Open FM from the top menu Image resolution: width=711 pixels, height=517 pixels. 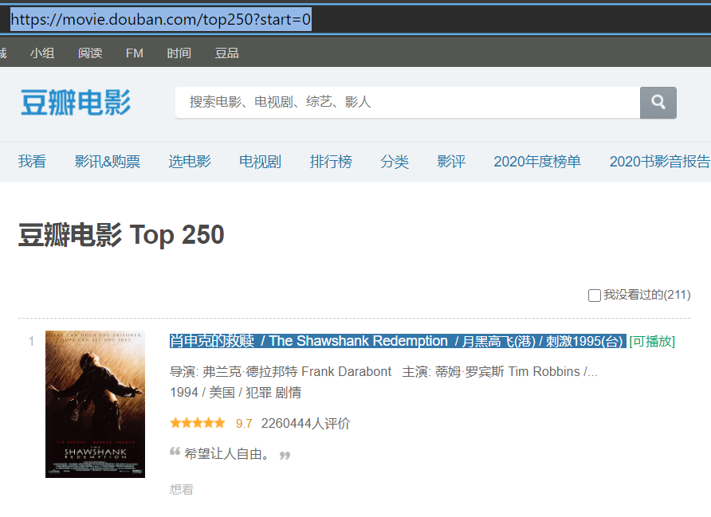pos(134,53)
